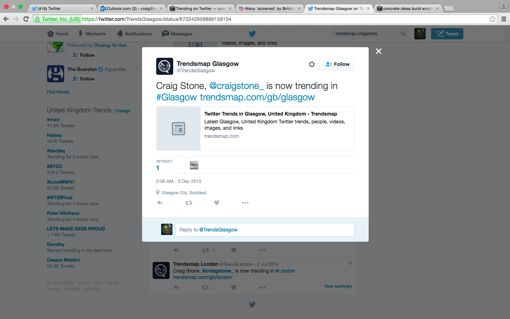This screenshot has width=510, height=319.
Task: Expand View summary on the Trendsmap London tweet
Action: tap(338, 286)
